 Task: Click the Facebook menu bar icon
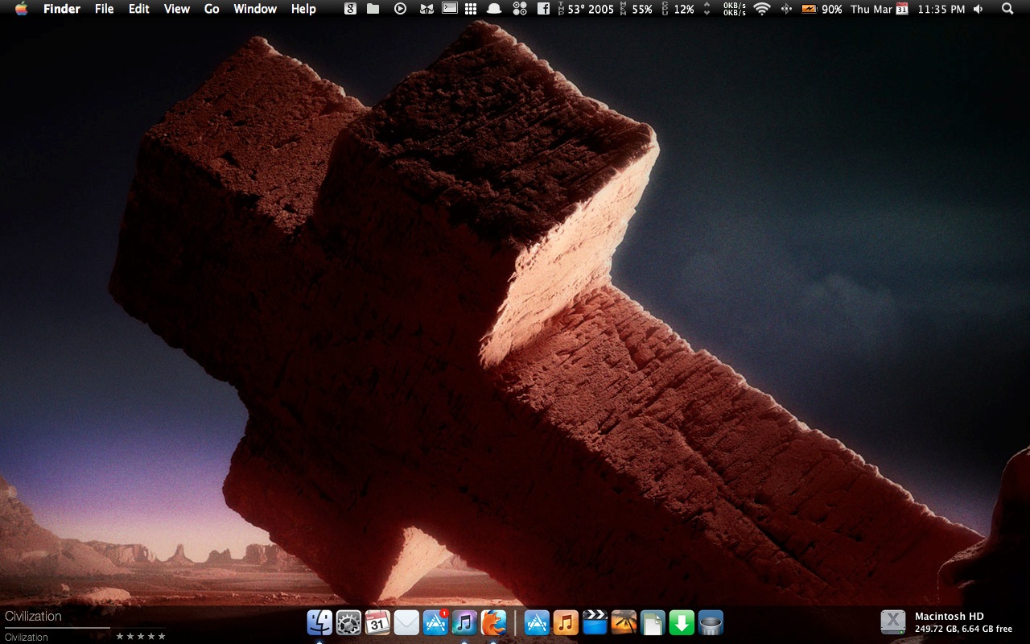point(543,9)
